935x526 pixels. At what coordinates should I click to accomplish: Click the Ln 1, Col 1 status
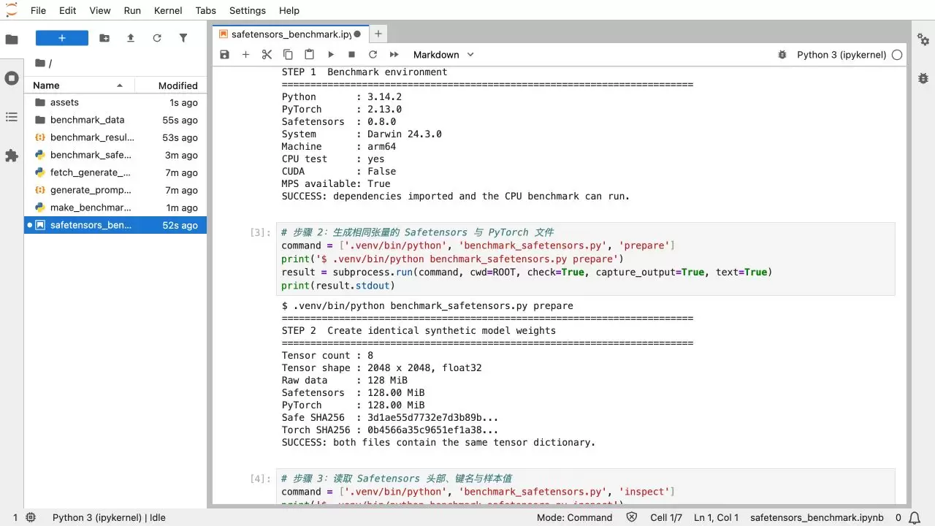716,517
